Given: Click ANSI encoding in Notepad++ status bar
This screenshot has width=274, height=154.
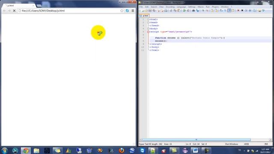Looking at the screenshot, I should click(x=247, y=144).
